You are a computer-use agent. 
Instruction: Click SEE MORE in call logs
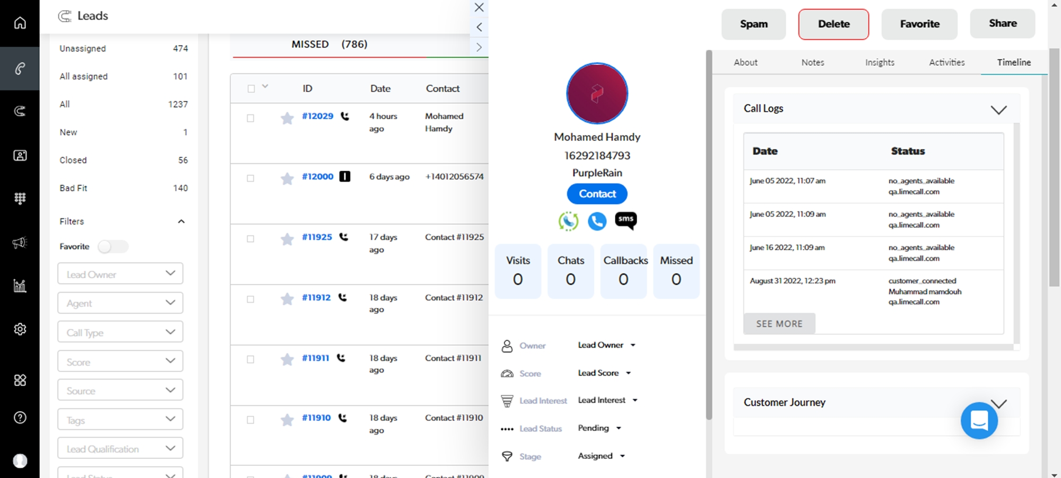(779, 324)
